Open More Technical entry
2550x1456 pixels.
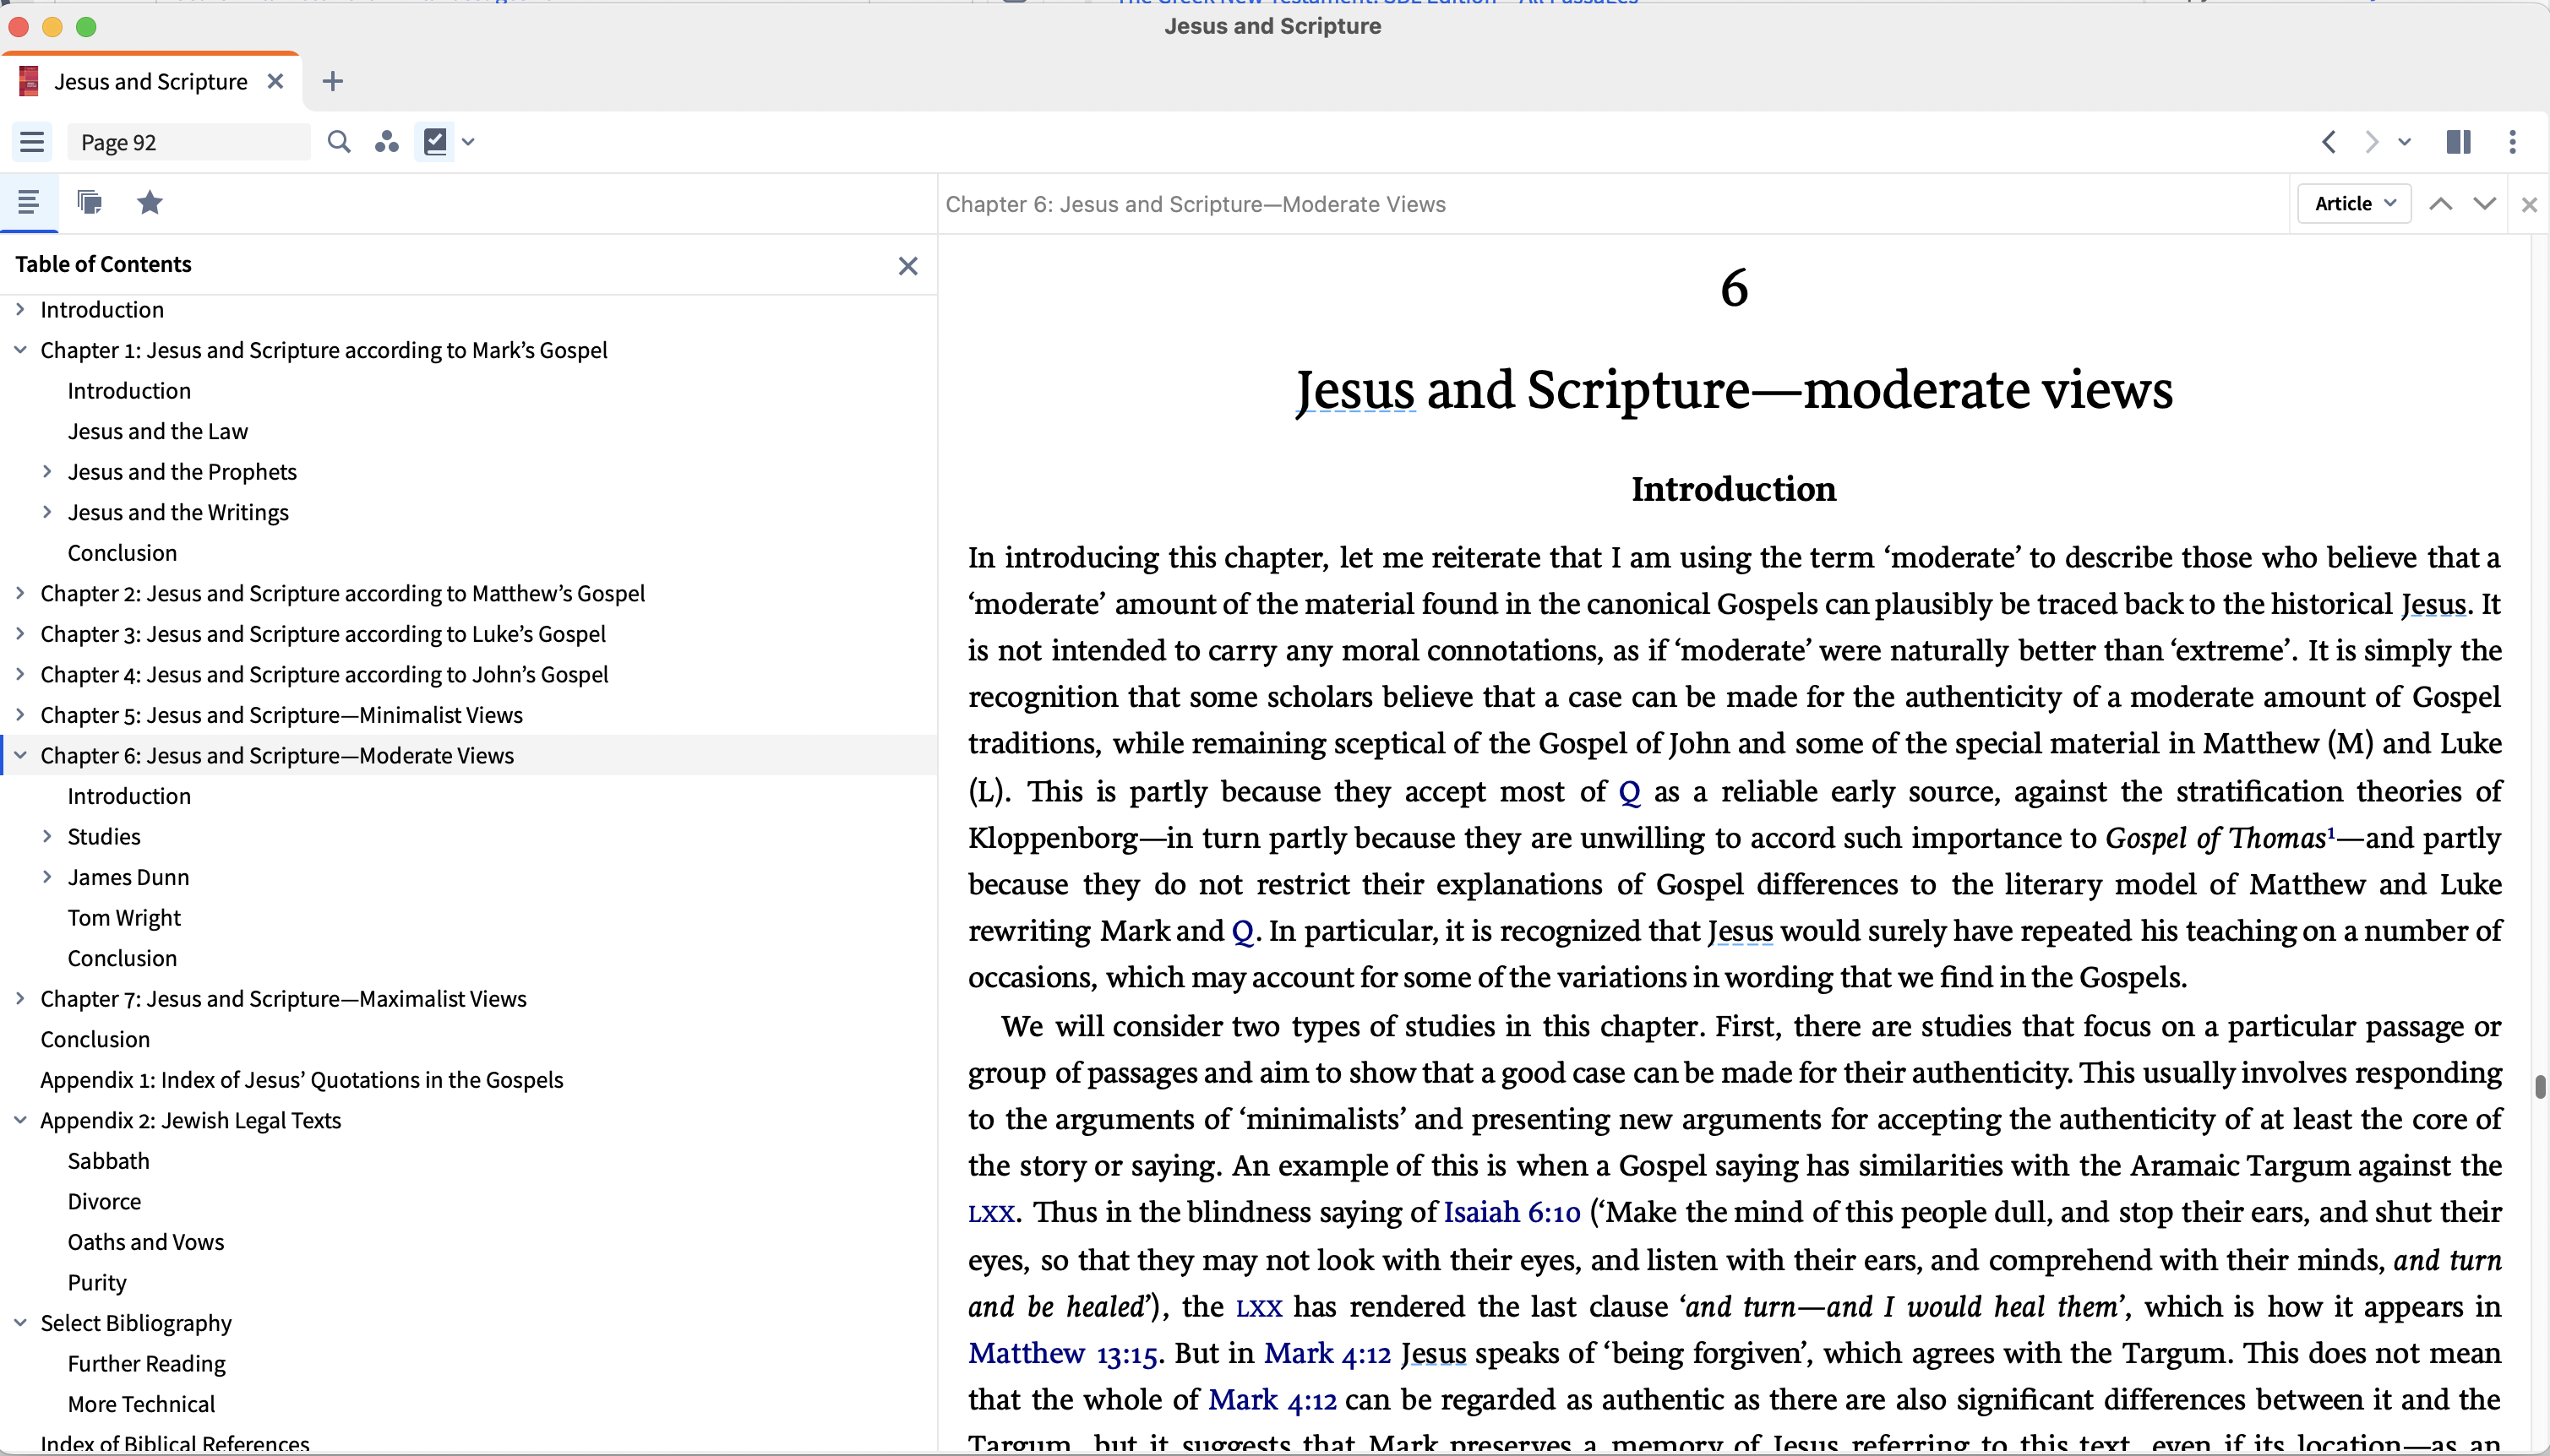pos(141,1404)
